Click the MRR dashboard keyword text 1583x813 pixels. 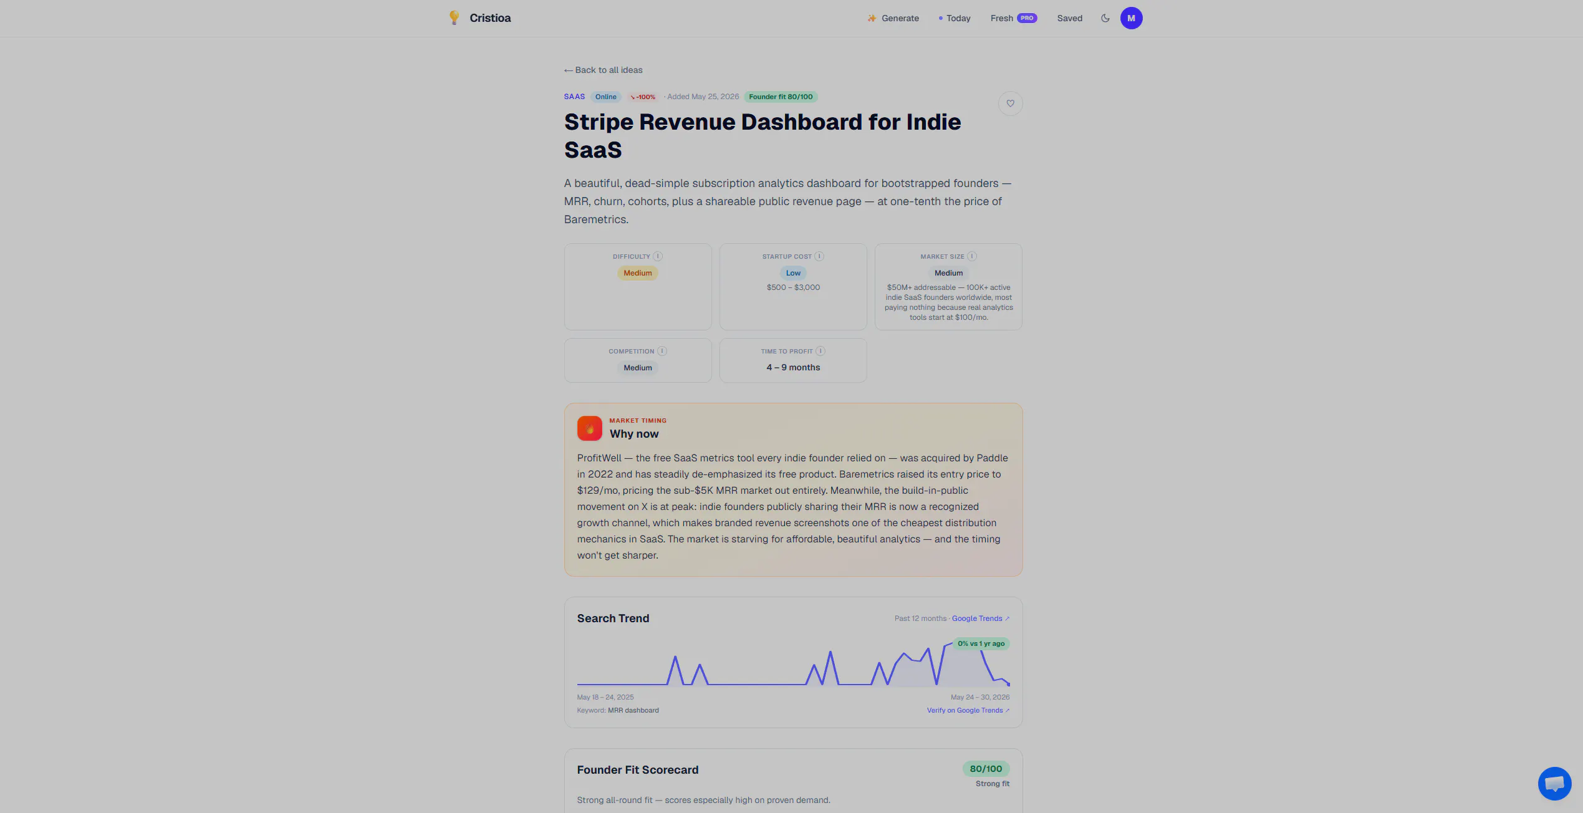(x=633, y=710)
